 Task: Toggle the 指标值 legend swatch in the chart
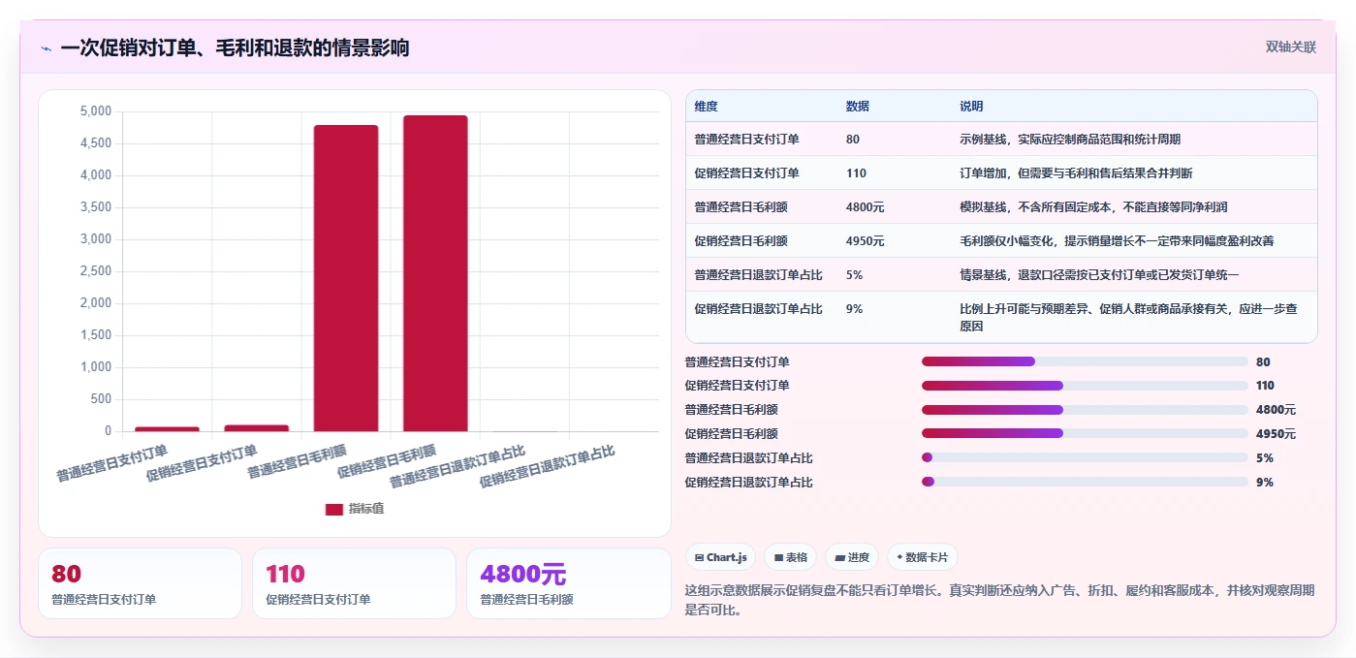click(x=333, y=509)
